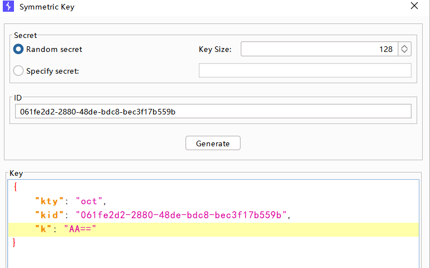Click into the ID text field
The image size is (430, 268).
212,112
